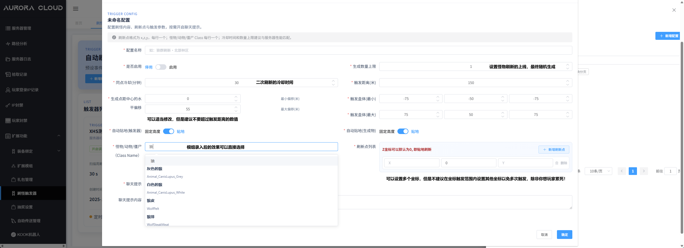Open KOOK机器人 in the sidebar
Image resolution: width=684 pixels, height=248 pixels.
click(x=28, y=235)
